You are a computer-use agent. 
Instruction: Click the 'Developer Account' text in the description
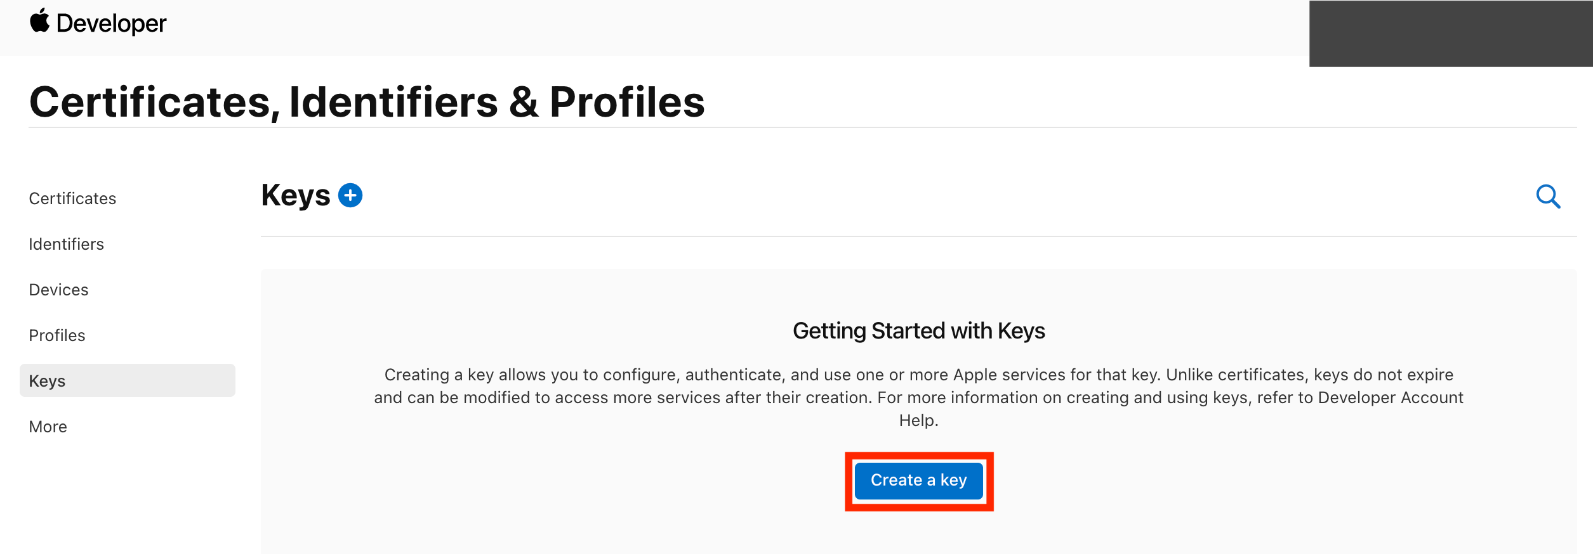(x=1391, y=397)
